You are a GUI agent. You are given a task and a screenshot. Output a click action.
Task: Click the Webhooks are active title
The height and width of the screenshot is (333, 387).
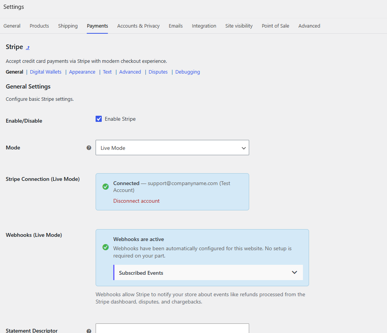pyautogui.click(x=139, y=239)
